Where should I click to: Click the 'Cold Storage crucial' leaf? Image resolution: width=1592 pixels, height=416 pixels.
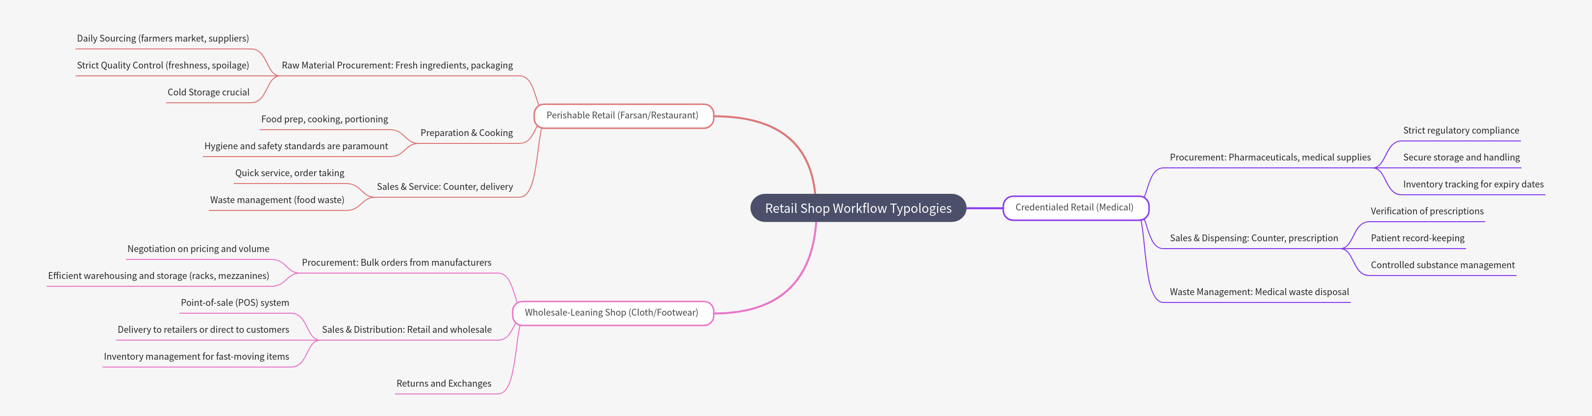[208, 92]
